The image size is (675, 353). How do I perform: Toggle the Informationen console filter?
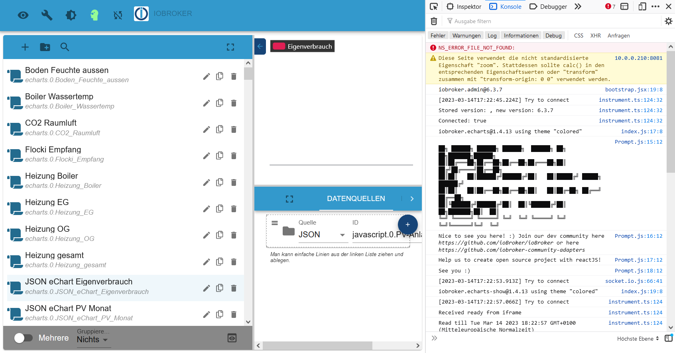[521, 35]
